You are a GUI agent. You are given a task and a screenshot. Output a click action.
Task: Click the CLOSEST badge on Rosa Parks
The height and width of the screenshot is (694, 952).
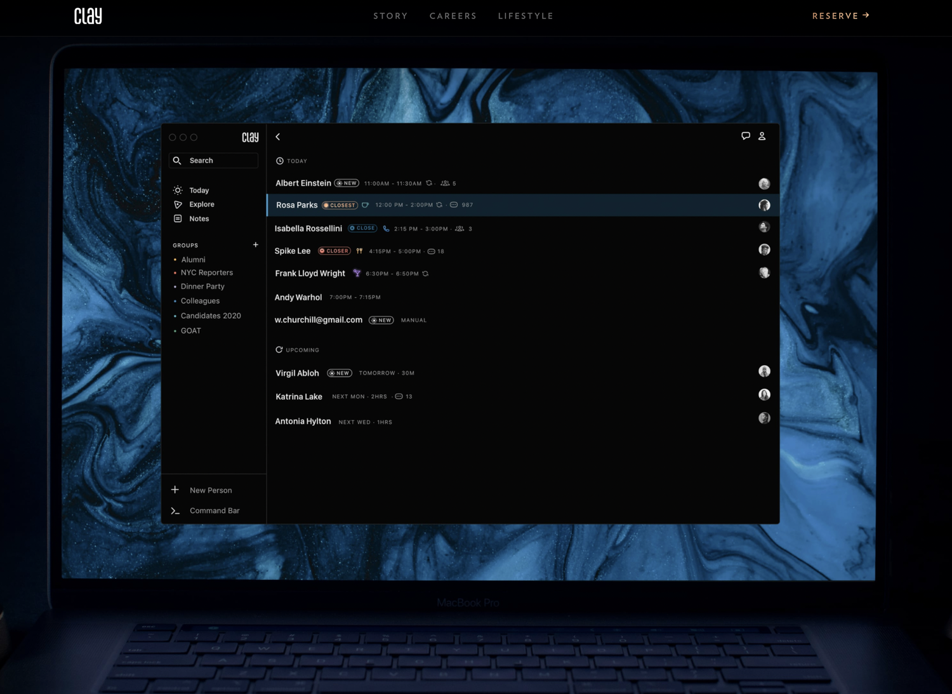click(340, 205)
